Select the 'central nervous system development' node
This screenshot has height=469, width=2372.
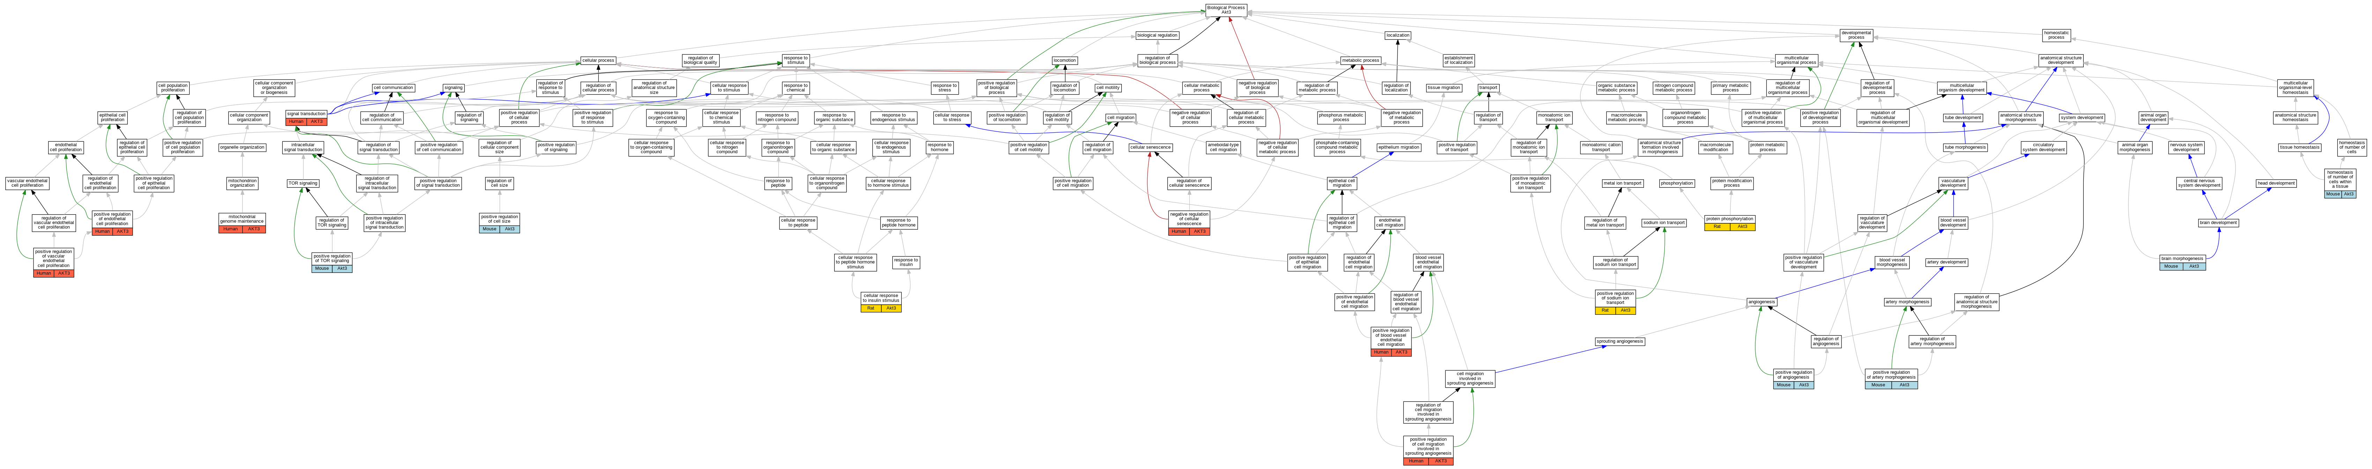2199,183
